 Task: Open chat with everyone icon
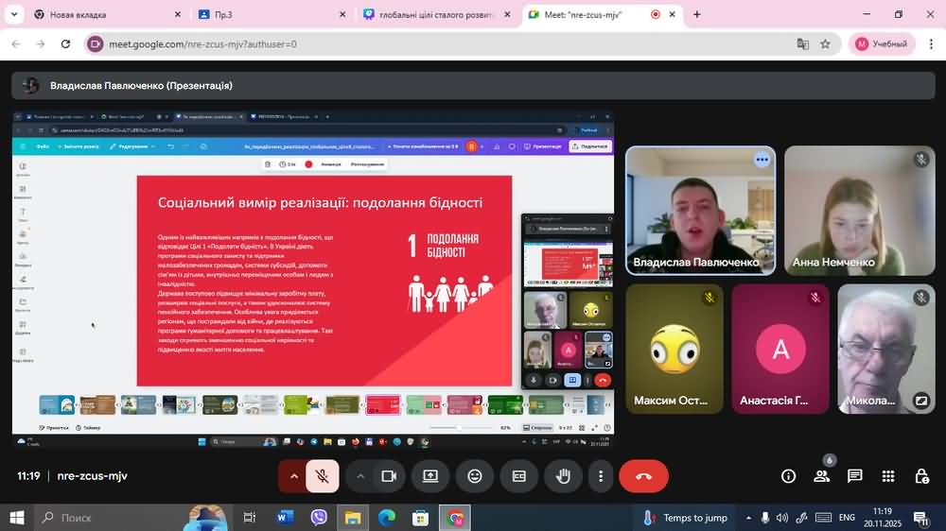coord(854,476)
